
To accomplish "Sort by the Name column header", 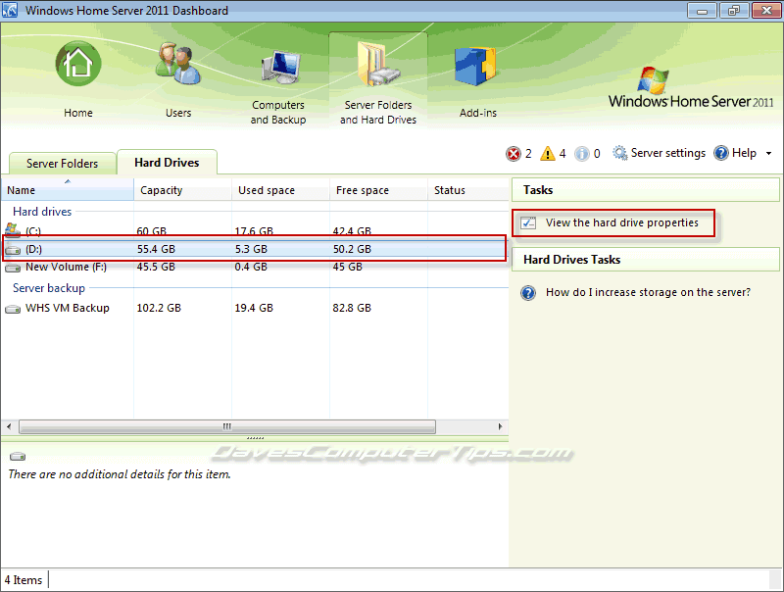I will 68,189.
